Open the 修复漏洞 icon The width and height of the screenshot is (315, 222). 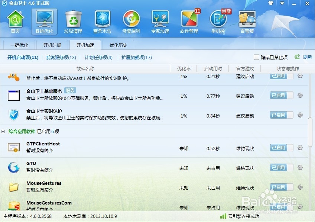click(131, 22)
